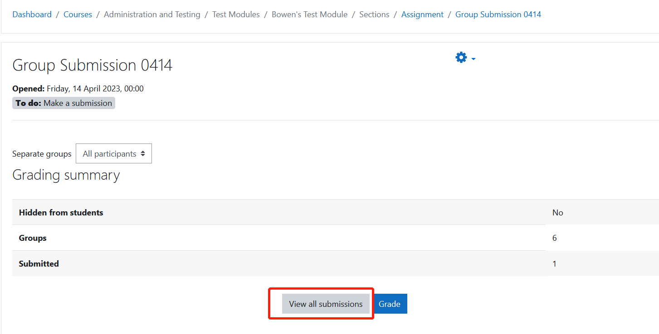Click the Group Submission 0414 page heading
Image resolution: width=659 pixels, height=334 pixels.
tap(93, 65)
